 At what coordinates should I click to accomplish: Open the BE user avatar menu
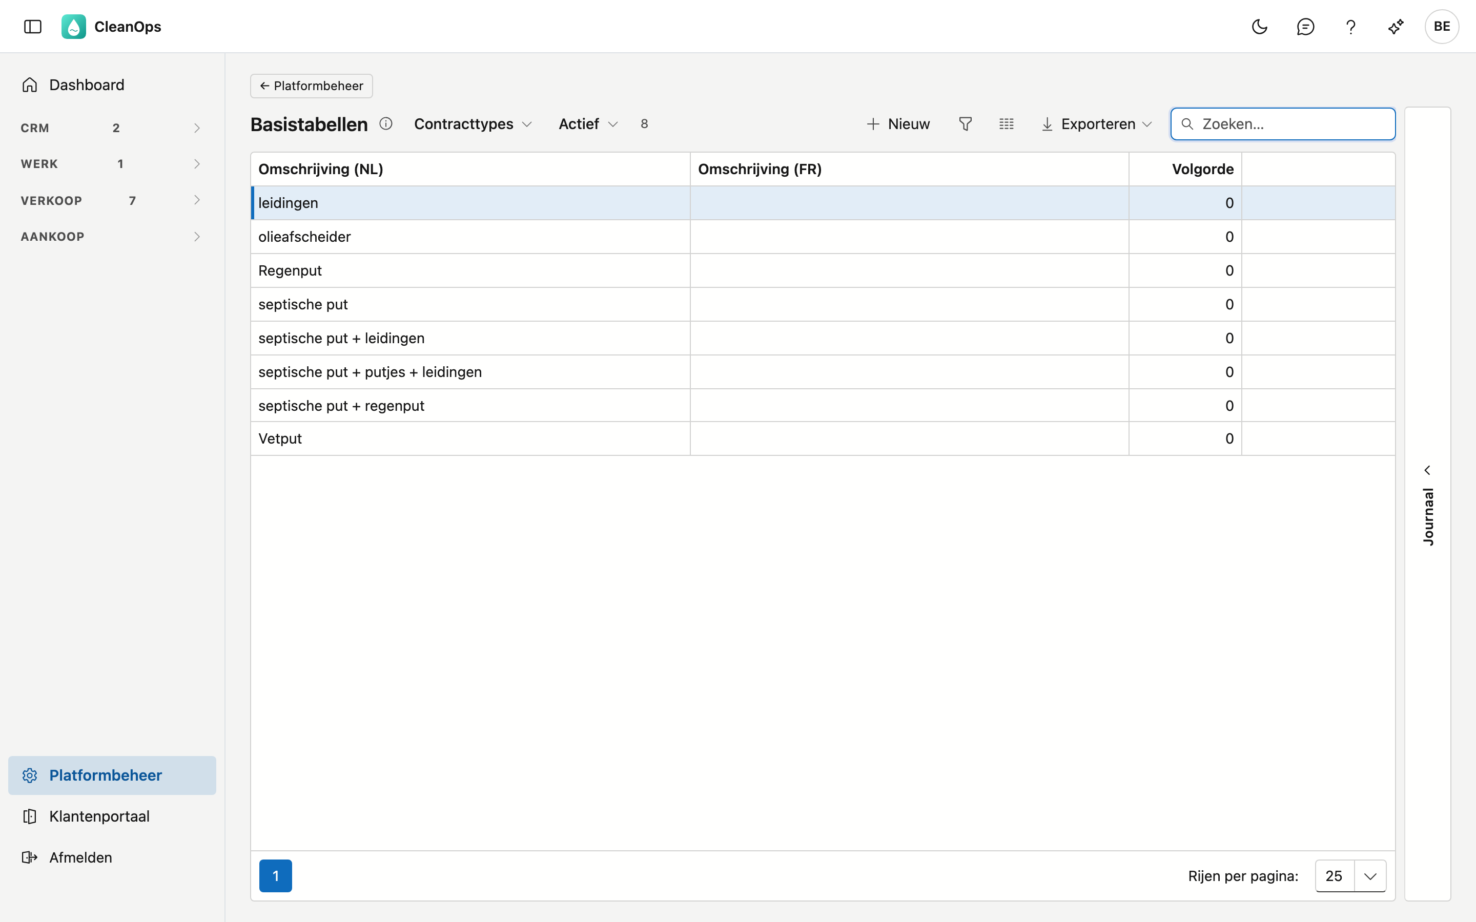(x=1442, y=27)
